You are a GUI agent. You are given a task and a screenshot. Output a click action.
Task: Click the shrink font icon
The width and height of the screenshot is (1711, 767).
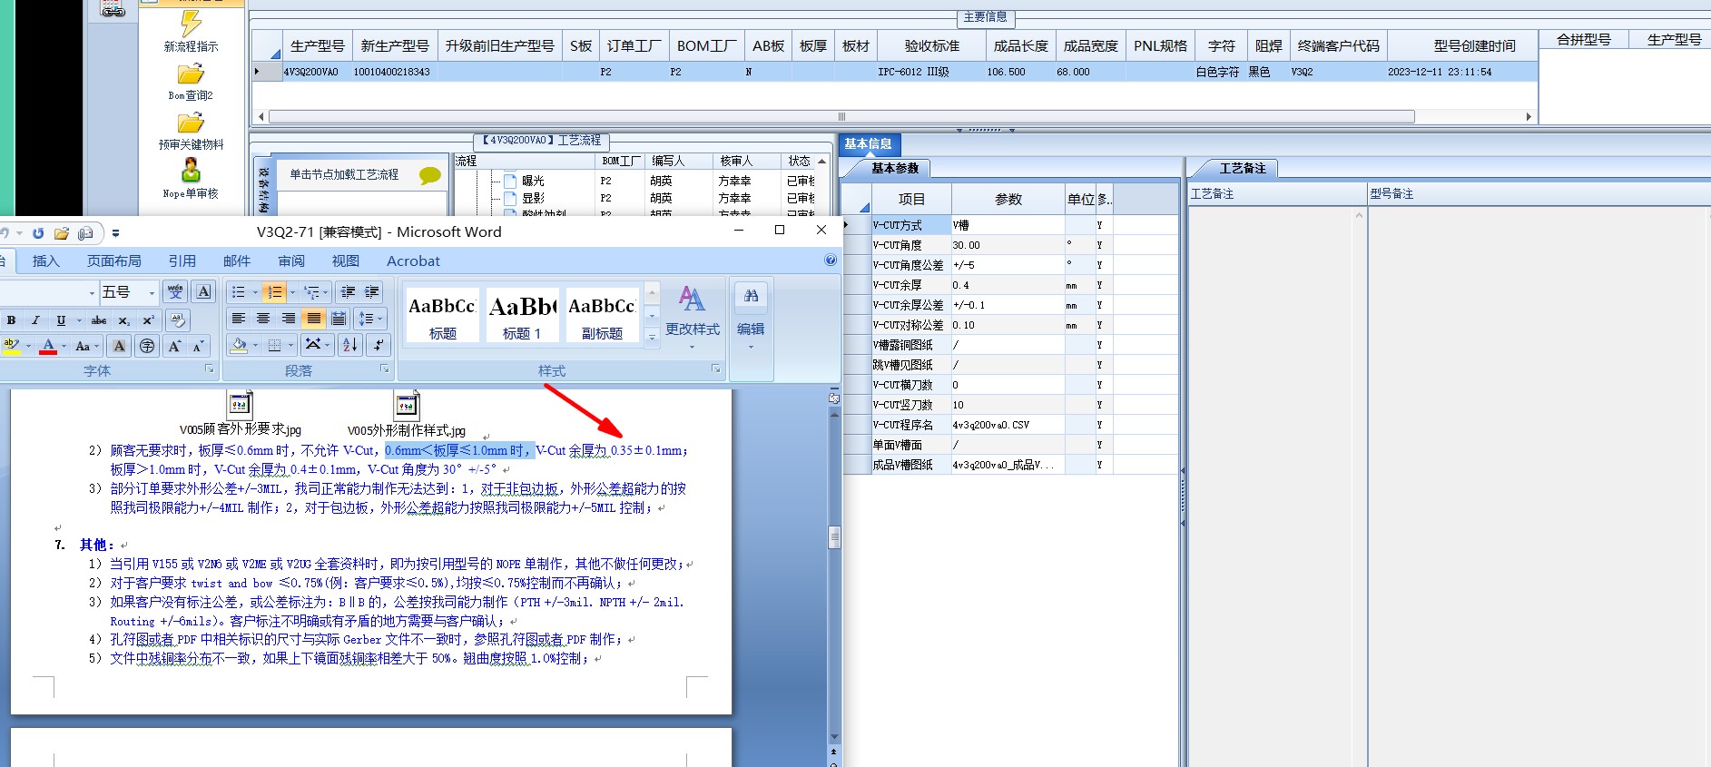pos(198,346)
